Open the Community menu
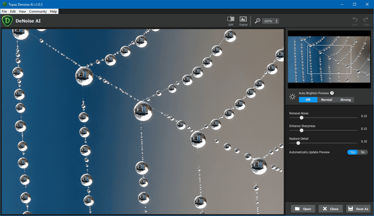 38,11
